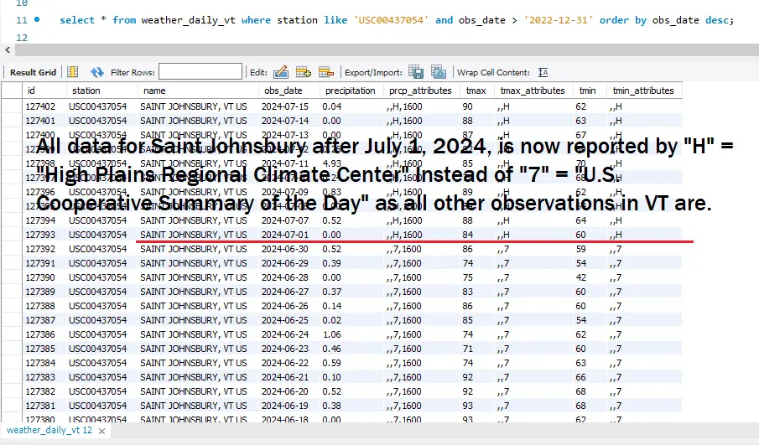The image size is (759, 445).
Task: Click precipitation cell 1.06 in row 127386
Action: click(x=333, y=334)
